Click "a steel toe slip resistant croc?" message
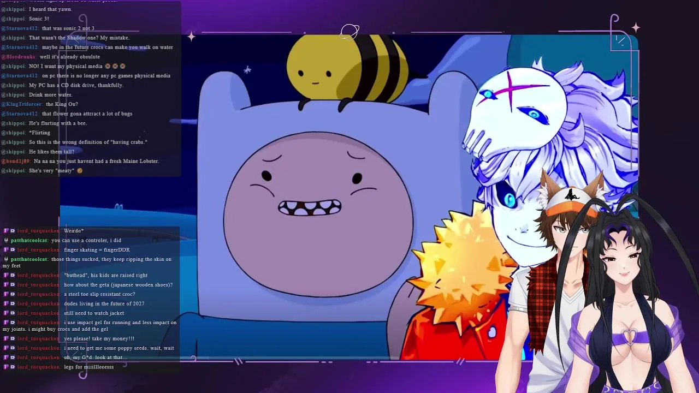Screen dimensions: 699x393 (99, 294)
